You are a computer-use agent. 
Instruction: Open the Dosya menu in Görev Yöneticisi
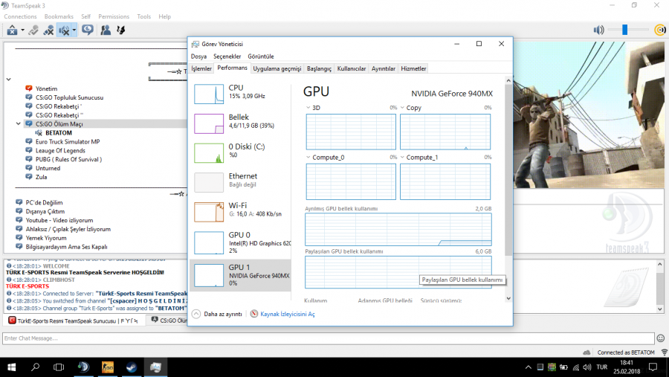pyautogui.click(x=198, y=57)
